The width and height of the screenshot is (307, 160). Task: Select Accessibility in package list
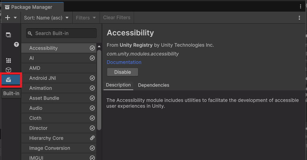pos(59,48)
